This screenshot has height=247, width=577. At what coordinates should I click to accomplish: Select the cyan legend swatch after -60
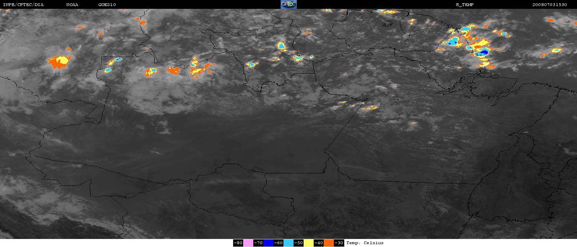click(288, 243)
